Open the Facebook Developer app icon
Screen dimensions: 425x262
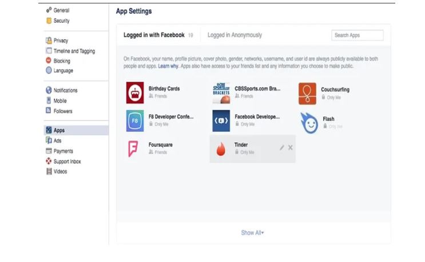(221, 121)
